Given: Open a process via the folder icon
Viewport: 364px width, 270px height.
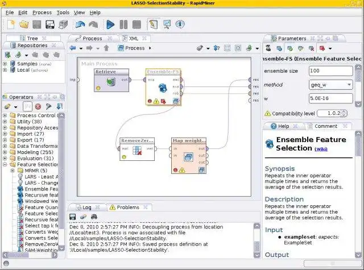Looking at the screenshot, I should pyautogui.click(x=24, y=24).
